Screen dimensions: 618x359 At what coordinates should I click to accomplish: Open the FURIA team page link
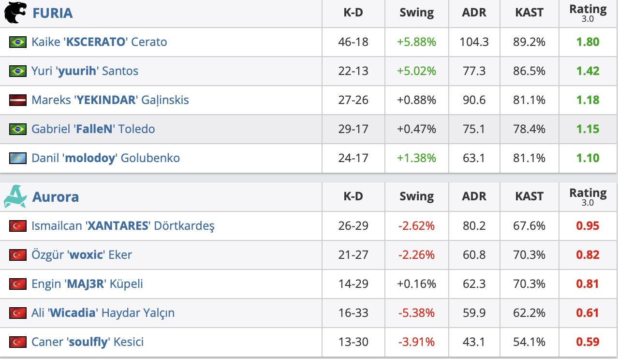tap(52, 13)
